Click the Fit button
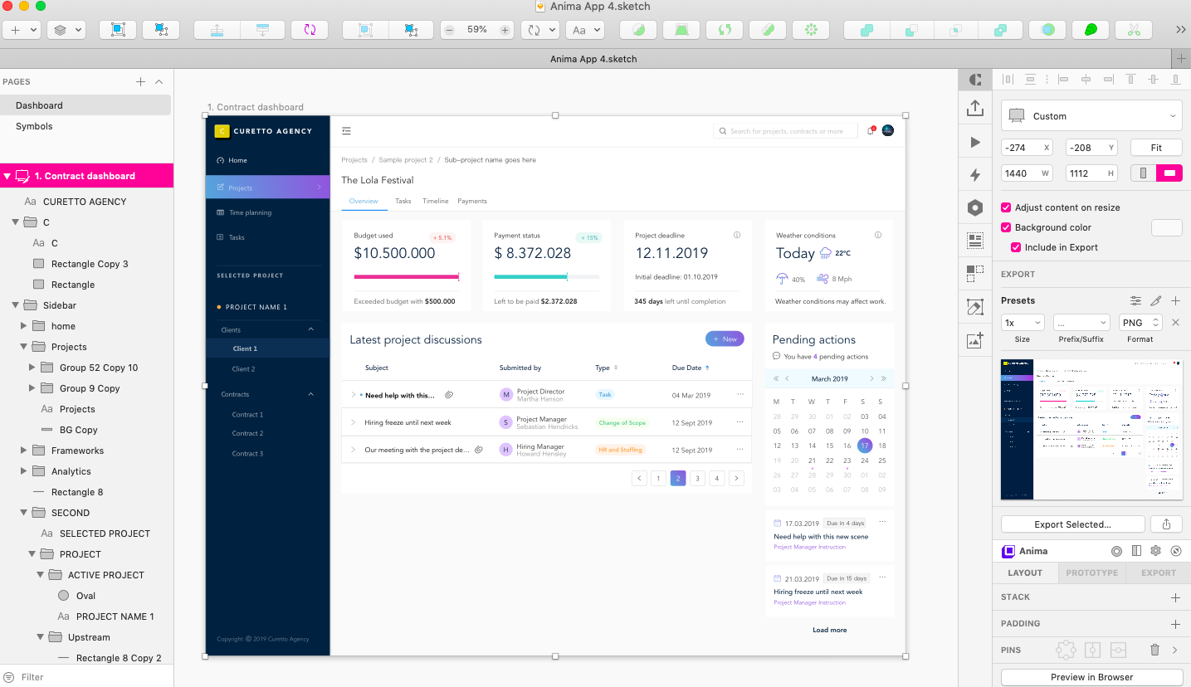Viewport: 1191px width, 687px height. (1156, 148)
